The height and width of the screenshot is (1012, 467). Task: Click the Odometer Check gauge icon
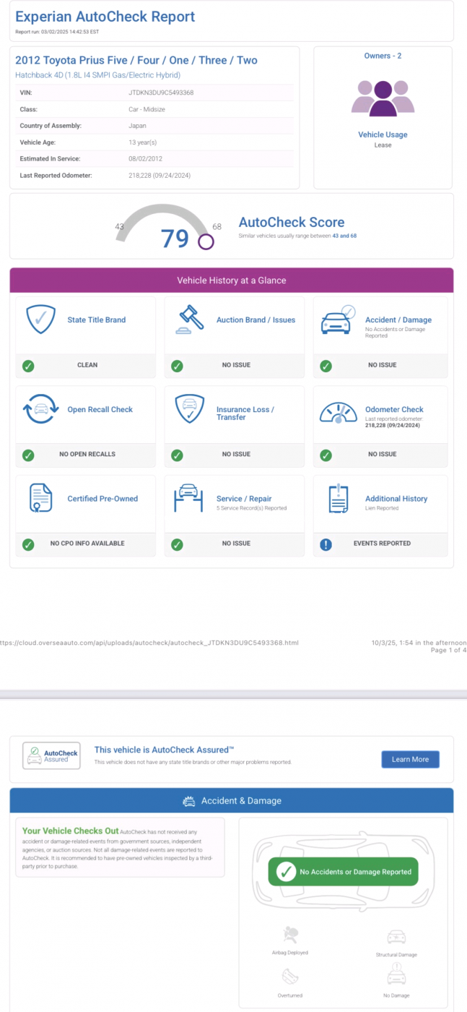point(339,413)
